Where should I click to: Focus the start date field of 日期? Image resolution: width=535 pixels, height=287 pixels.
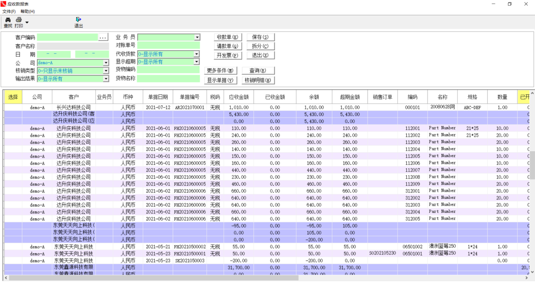click(x=54, y=54)
